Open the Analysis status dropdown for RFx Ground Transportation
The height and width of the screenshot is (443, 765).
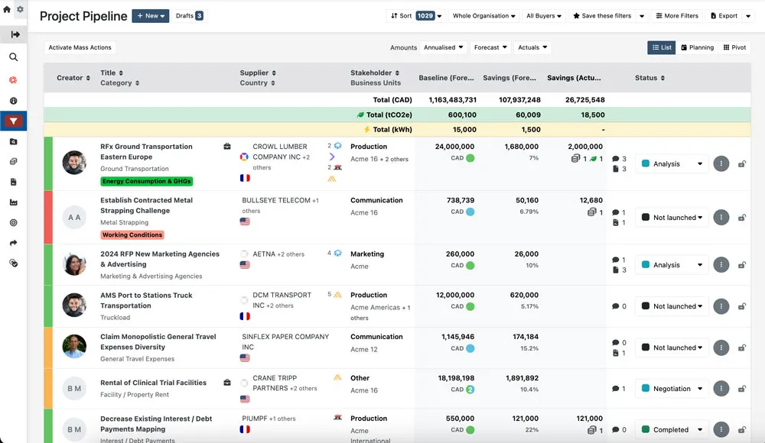point(672,163)
